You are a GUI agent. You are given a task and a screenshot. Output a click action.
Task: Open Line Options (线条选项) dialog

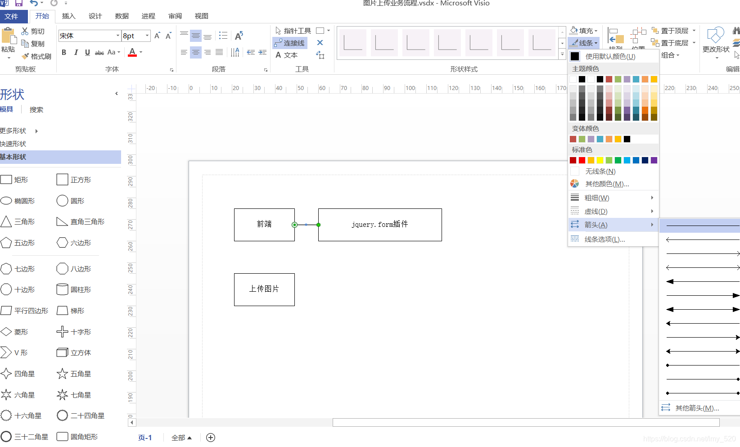613,239
